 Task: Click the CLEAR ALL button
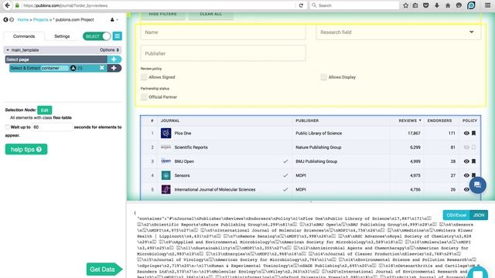click(x=210, y=15)
